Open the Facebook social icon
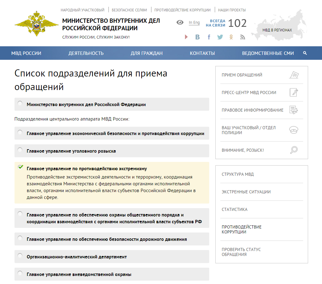 [x=209, y=37]
